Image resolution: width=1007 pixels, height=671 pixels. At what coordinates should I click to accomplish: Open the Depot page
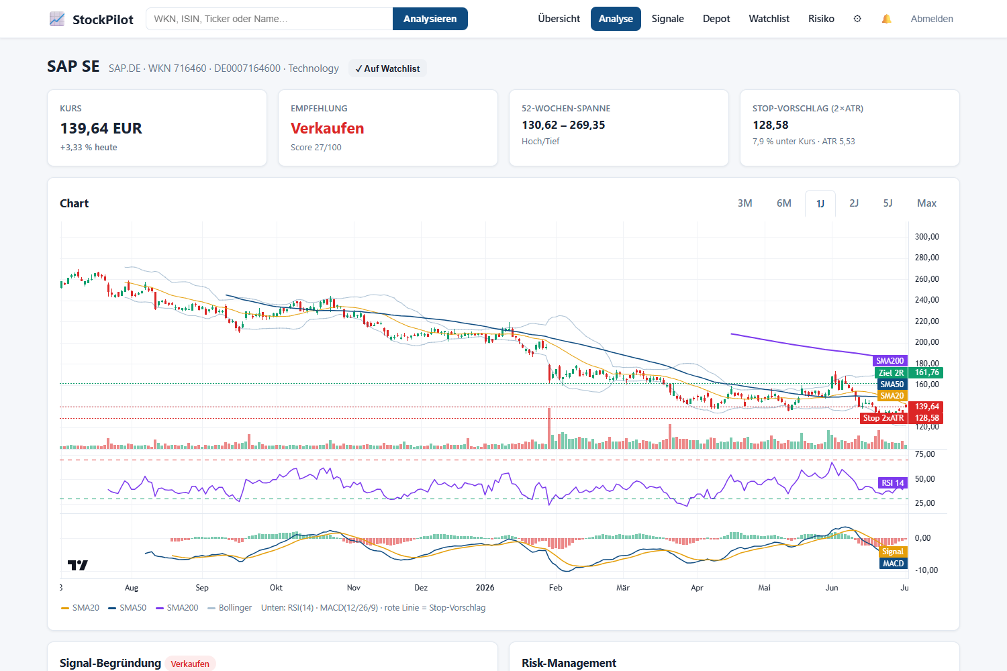point(716,19)
